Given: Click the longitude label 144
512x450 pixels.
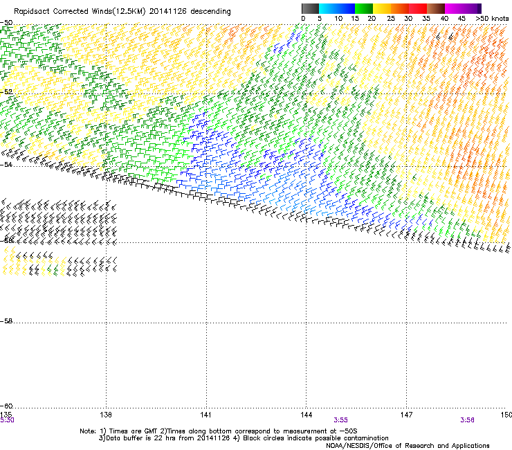Looking at the screenshot, I should pos(307,415).
